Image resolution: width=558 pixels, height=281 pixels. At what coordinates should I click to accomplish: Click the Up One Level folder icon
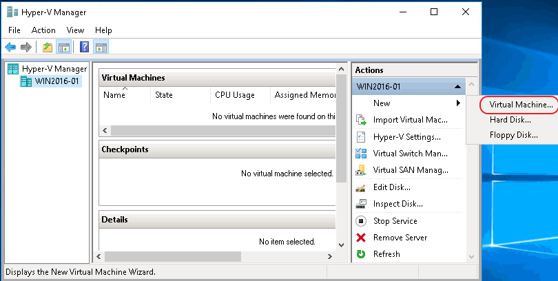(x=47, y=48)
